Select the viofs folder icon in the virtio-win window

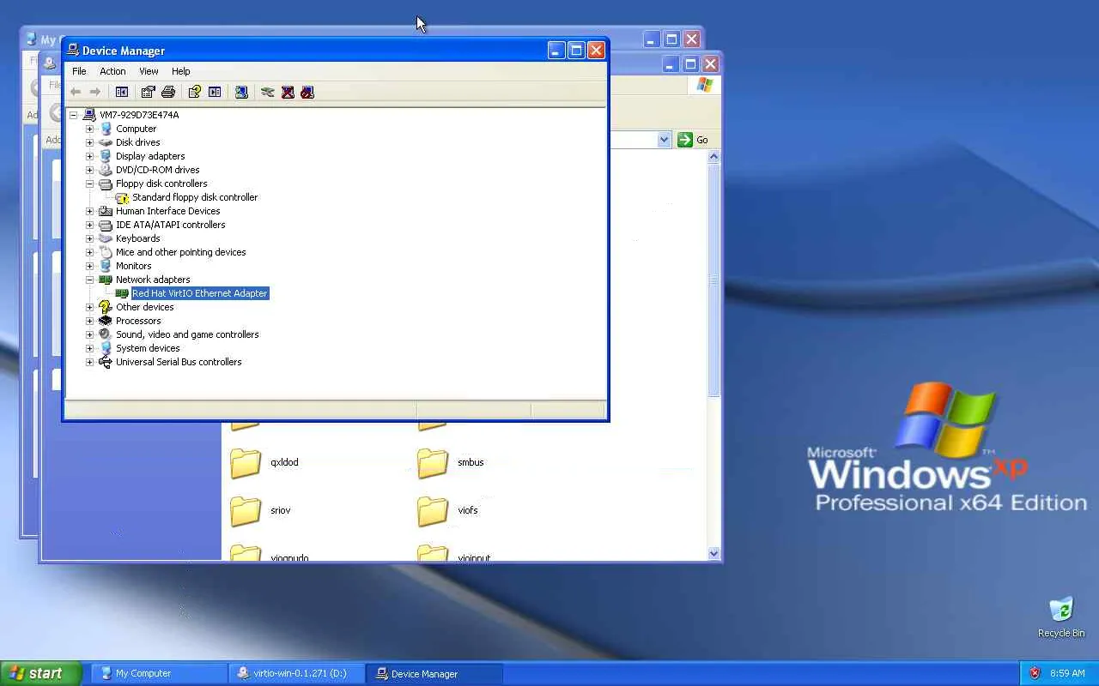point(433,510)
